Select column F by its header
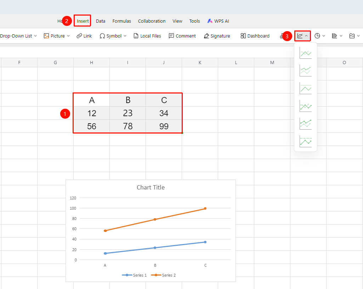Image resolution: width=363 pixels, height=289 pixels. click(19, 63)
